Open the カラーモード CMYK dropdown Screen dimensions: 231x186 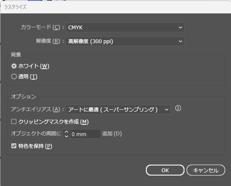pyautogui.click(x=125, y=28)
